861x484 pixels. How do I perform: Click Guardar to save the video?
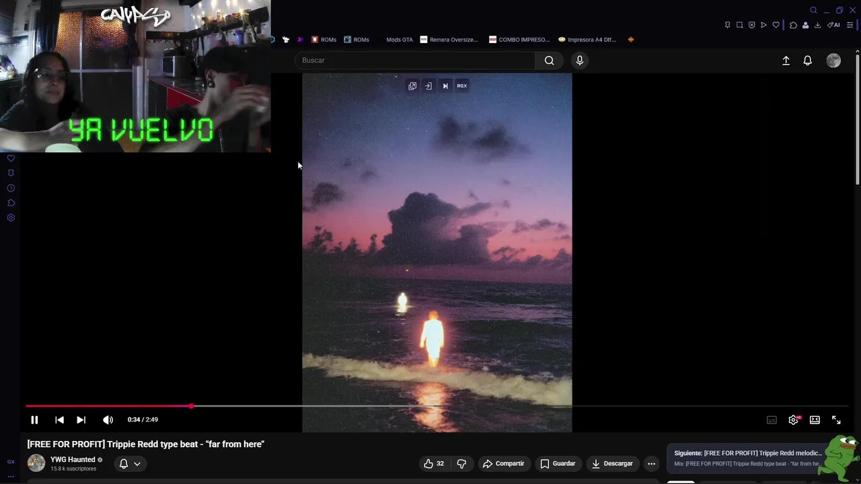(558, 464)
